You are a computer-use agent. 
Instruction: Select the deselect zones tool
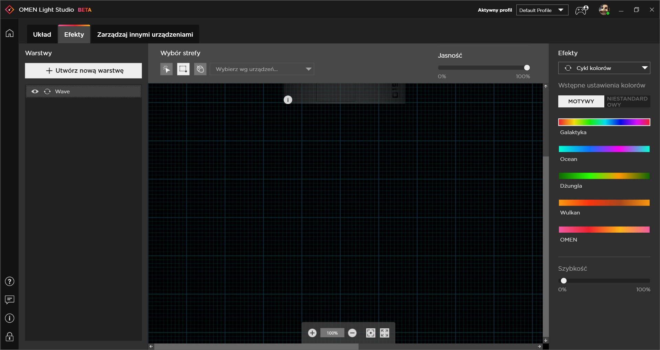[200, 69]
